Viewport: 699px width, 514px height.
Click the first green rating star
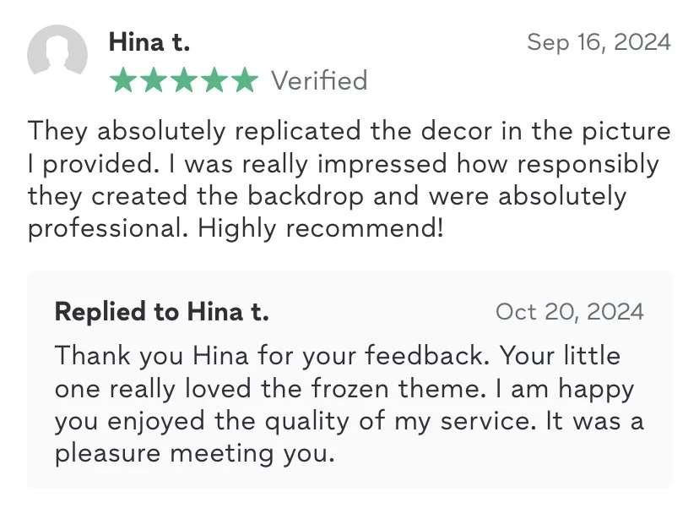123,80
